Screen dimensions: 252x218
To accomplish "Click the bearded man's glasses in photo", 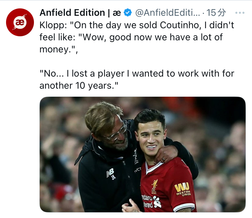I will (x=115, y=132).
